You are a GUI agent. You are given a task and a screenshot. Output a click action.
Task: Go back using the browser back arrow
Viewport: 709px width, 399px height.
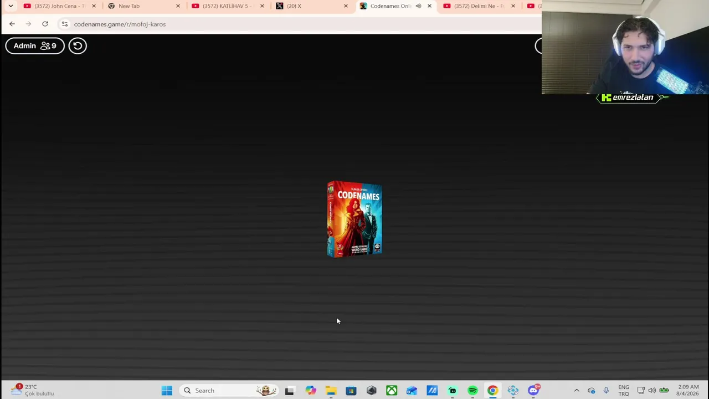[12, 24]
